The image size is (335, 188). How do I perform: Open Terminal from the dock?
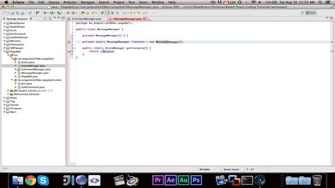point(247,180)
